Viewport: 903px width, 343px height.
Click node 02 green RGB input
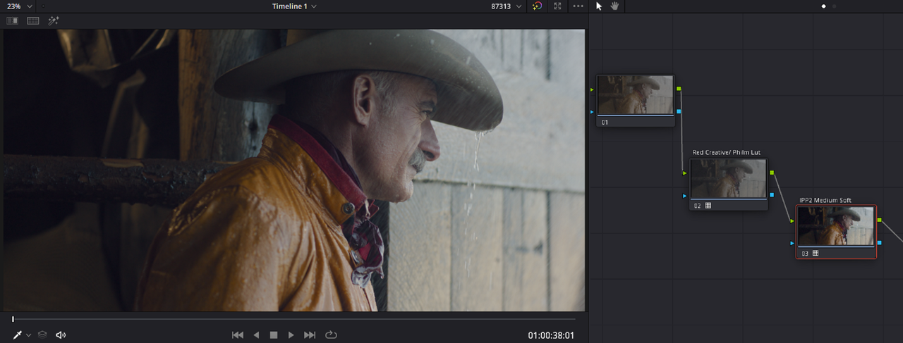[x=684, y=173]
